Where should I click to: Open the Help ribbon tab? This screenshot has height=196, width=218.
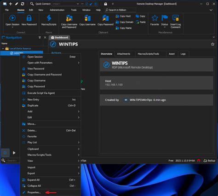click(98, 10)
